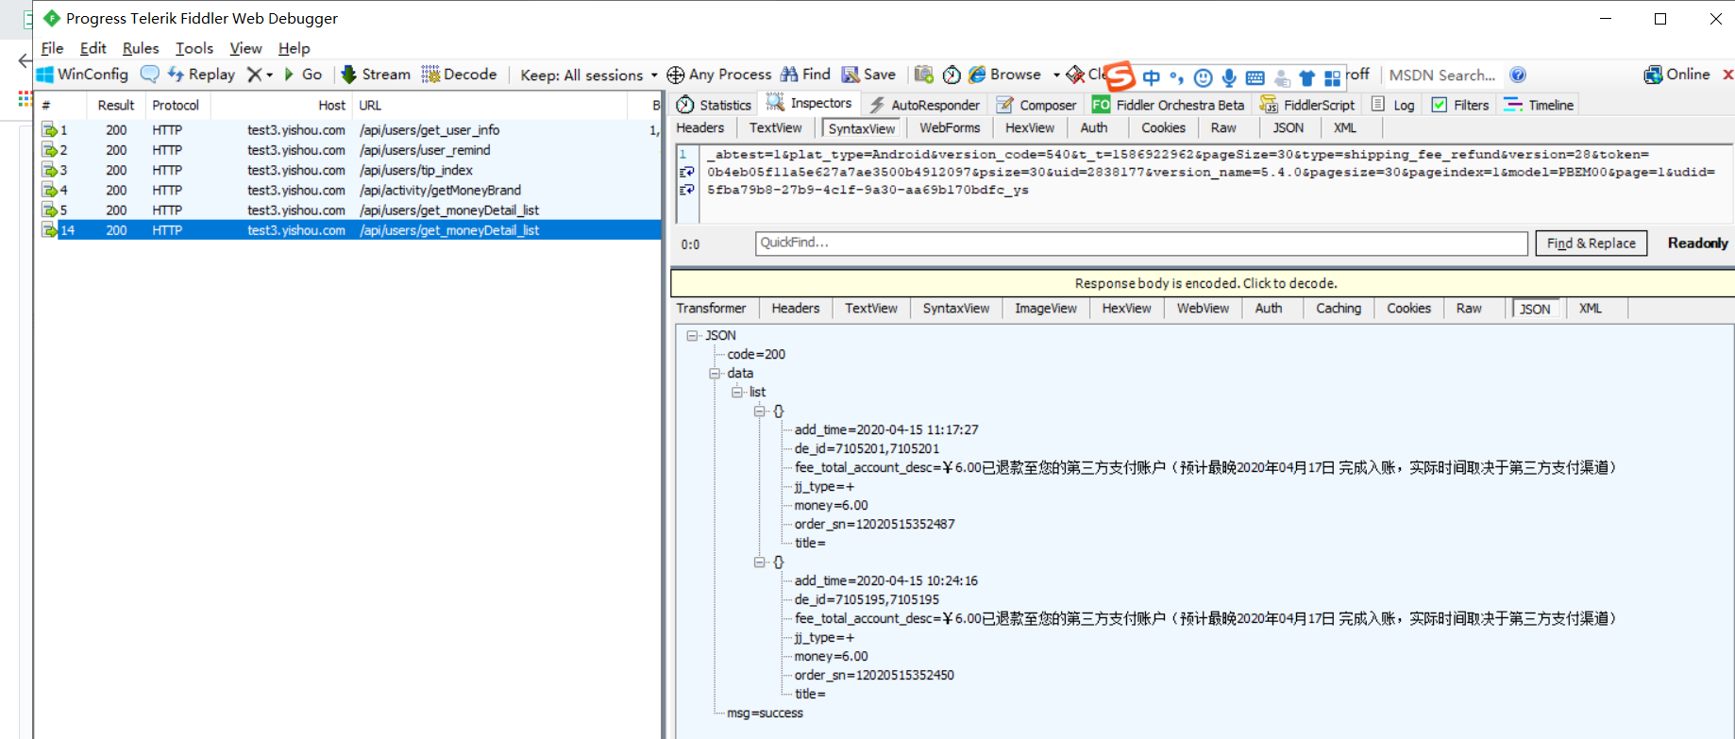
Task: Click the Online status indicator
Action: [x=1676, y=75]
